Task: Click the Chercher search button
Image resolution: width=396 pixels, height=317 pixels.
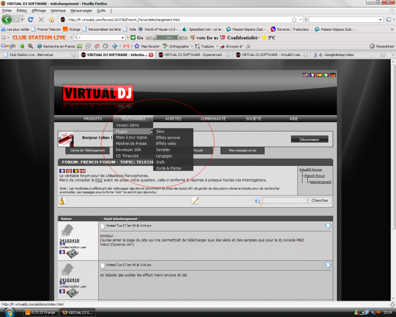Action: (x=320, y=200)
